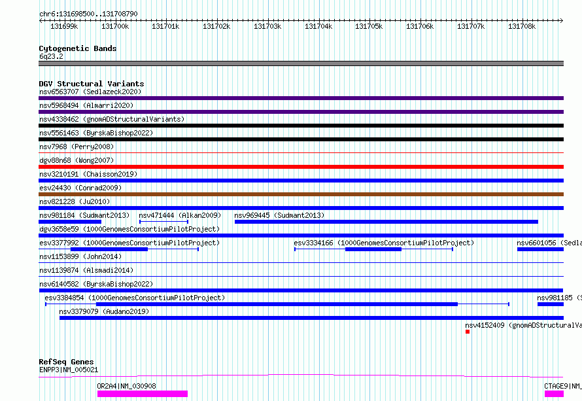Click the gray 6q23.2 cytoband bar
This screenshot has width=582, height=401.
(301, 63)
